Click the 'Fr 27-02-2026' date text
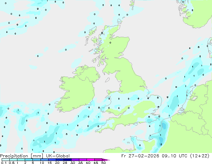The width and height of the screenshot is (212, 164). 140,156
